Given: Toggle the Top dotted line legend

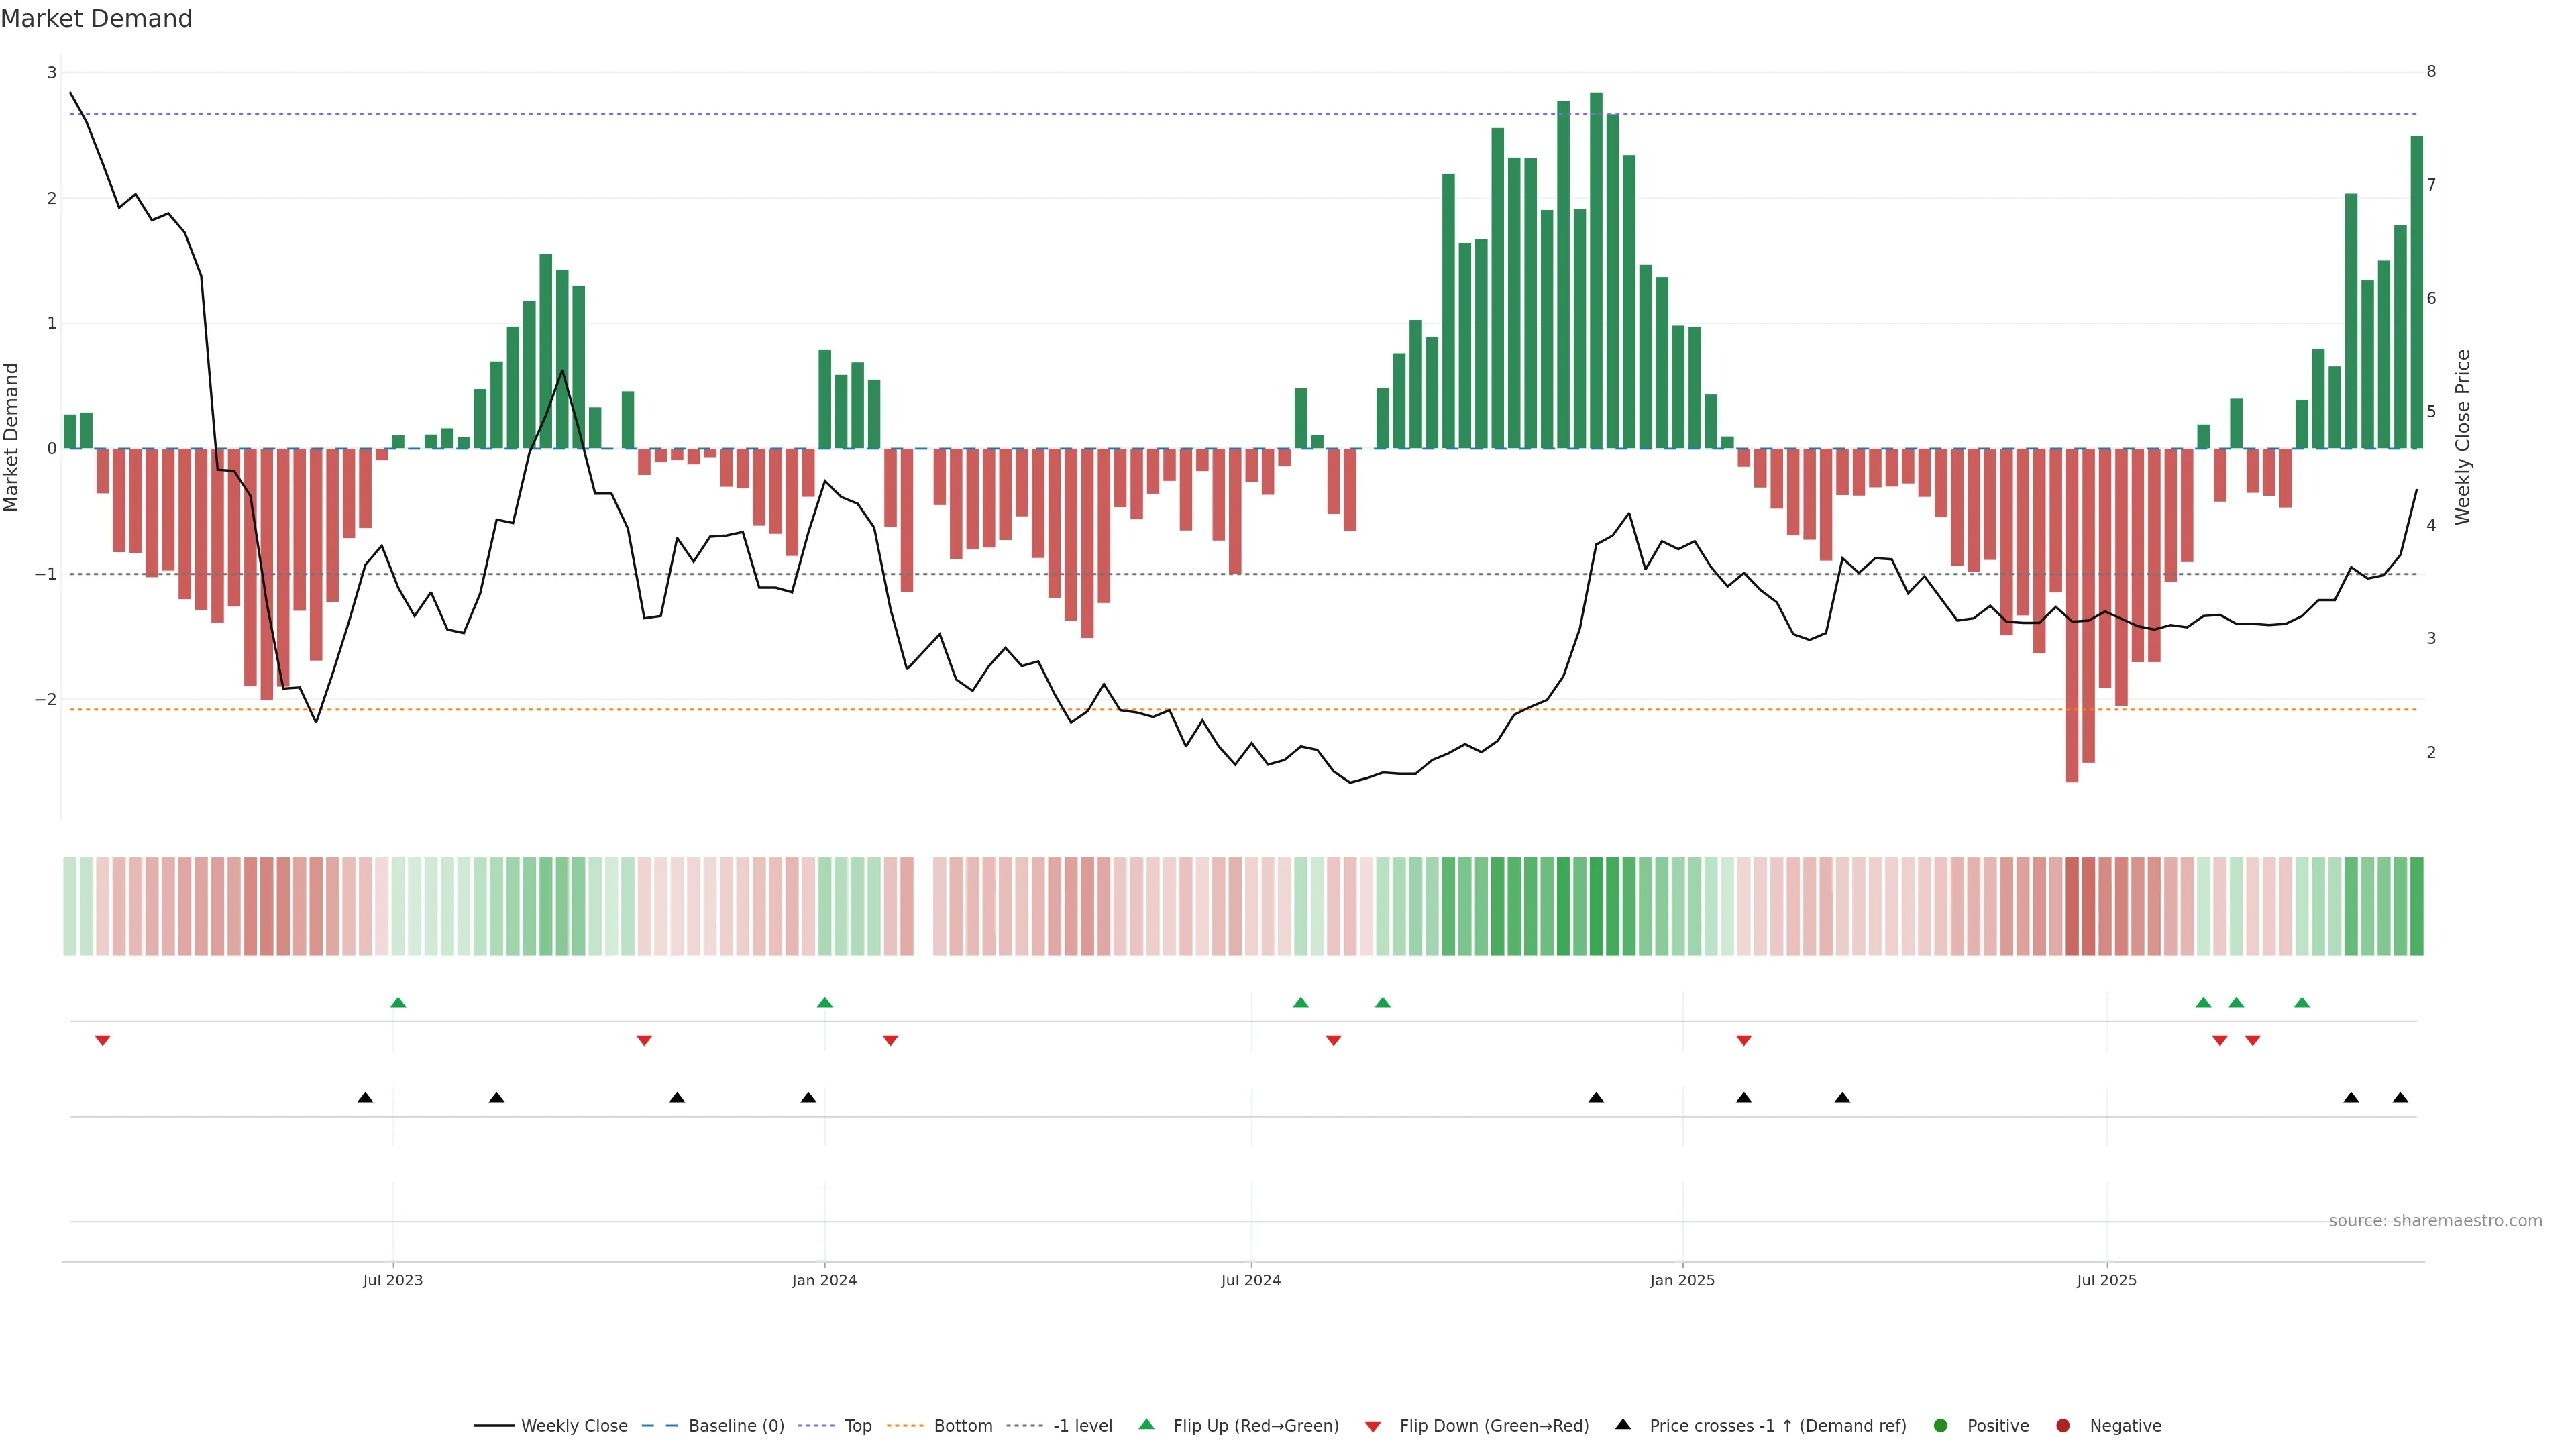Looking at the screenshot, I should [857, 1426].
